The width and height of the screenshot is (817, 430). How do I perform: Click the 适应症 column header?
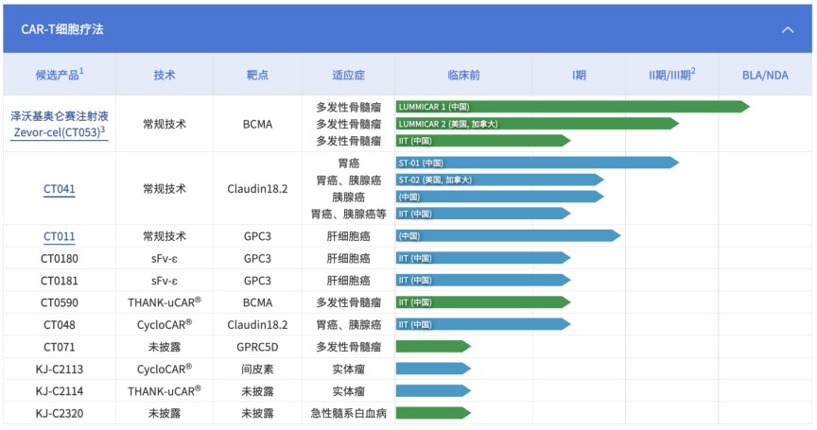pyautogui.click(x=348, y=75)
